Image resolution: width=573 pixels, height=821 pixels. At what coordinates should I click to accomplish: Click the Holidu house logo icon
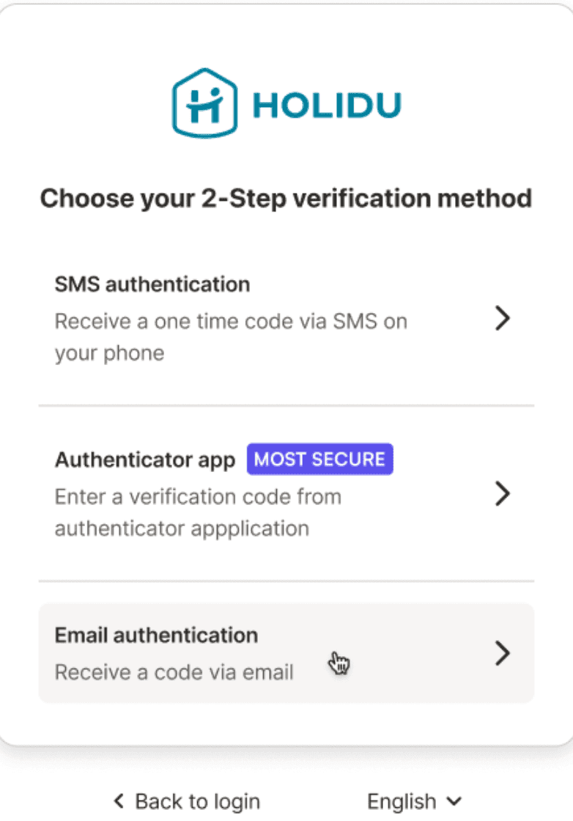point(203,103)
